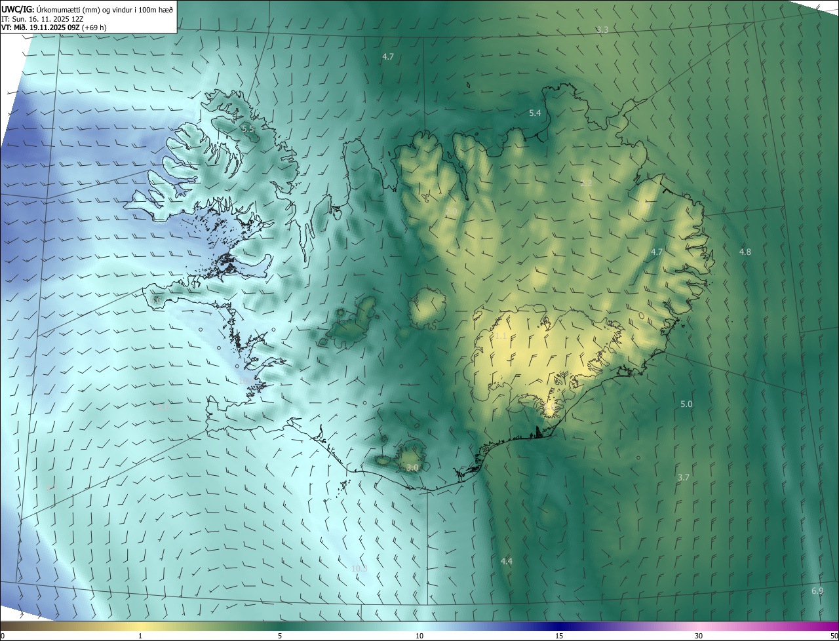Click the 3.0 value near the south coast
Viewport: 839px width, 641px height.
[412, 467]
